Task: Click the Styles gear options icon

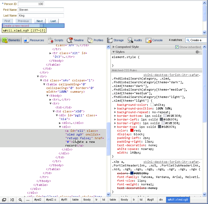Action: click(x=198, y=52)
